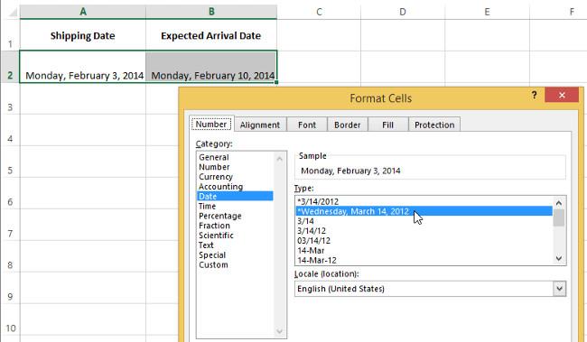Select row 9 header
Image resolution: width=587 pixels, height=342 pixels.
click(x=10, y=288)
